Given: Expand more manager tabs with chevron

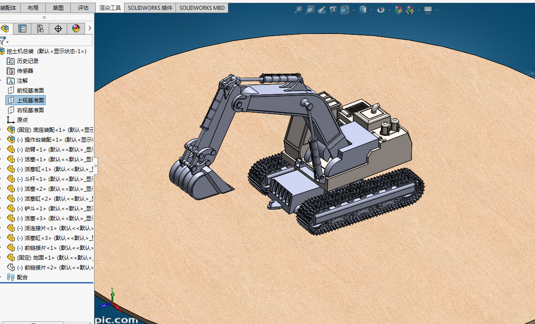Looking at the screenshot, I should (90, 28).
